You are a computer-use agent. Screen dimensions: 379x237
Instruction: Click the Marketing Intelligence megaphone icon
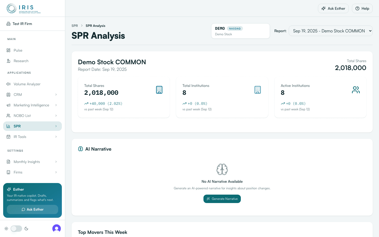click(8, 105)
